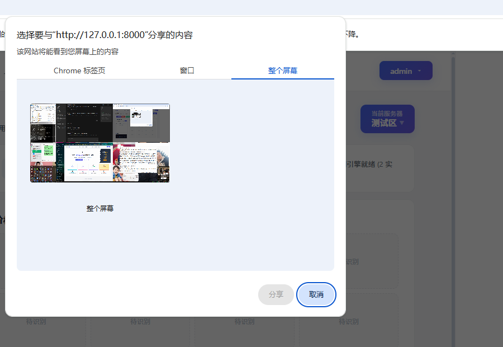Switch to the Chrome 标签页 tab
The width and height of the screenshot is (503, 347).
79,71
